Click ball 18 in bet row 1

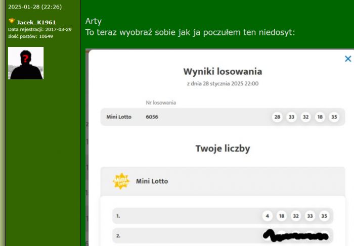click(282, 216)
